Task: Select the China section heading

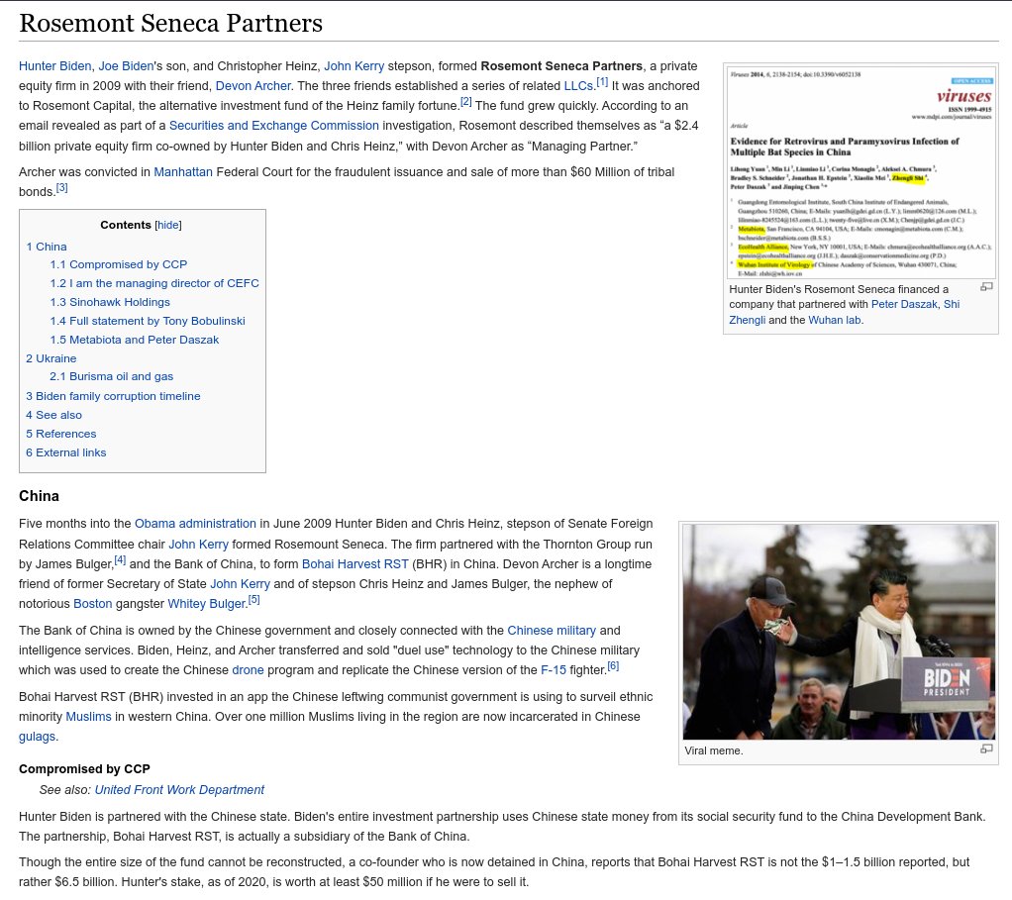Action: [39, 495]
